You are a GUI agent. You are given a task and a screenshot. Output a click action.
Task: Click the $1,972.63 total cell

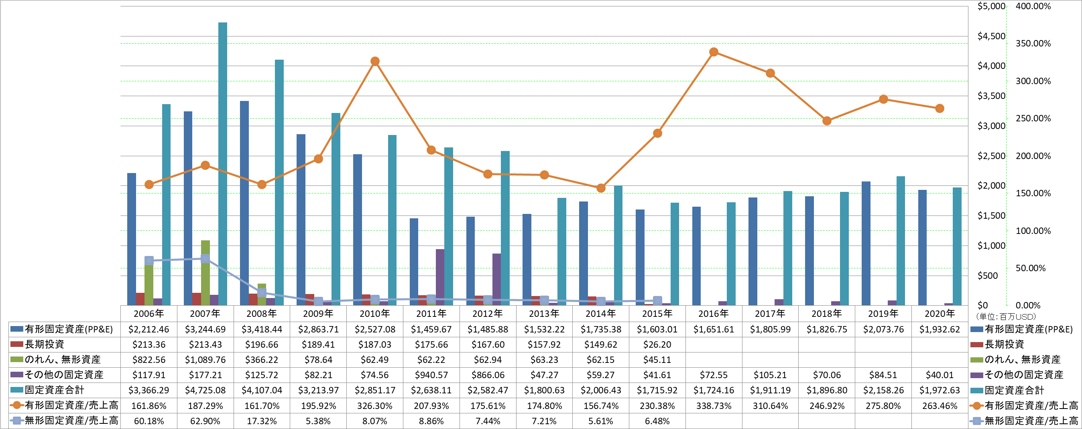[x=940, y=390]
